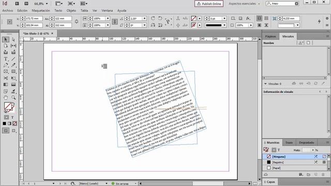Select the Gap tool
Screen dimensions: 331x186
point(13,45)
